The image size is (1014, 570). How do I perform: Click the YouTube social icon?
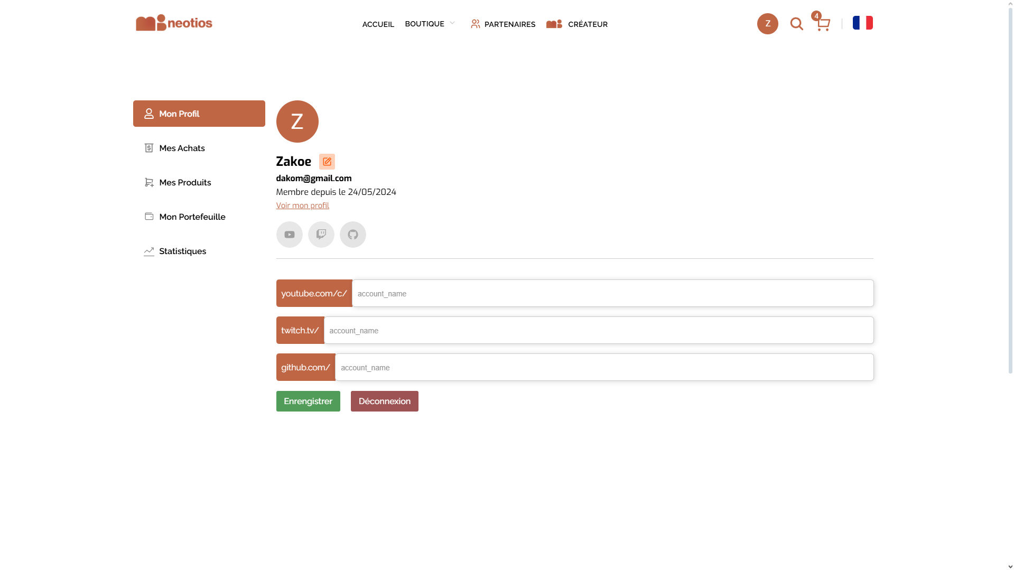pos(289,235)
